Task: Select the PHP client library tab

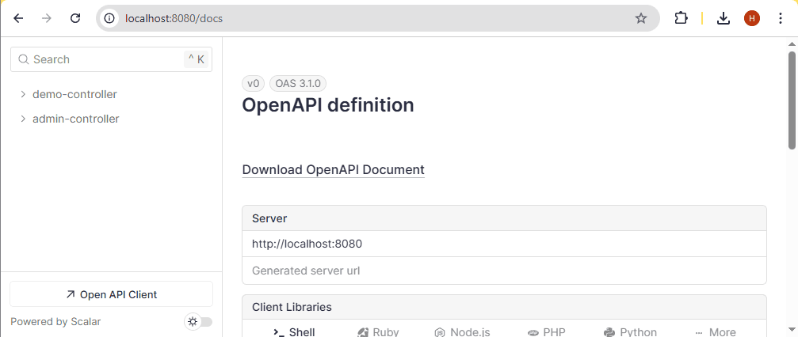Action: coord(547,332)
